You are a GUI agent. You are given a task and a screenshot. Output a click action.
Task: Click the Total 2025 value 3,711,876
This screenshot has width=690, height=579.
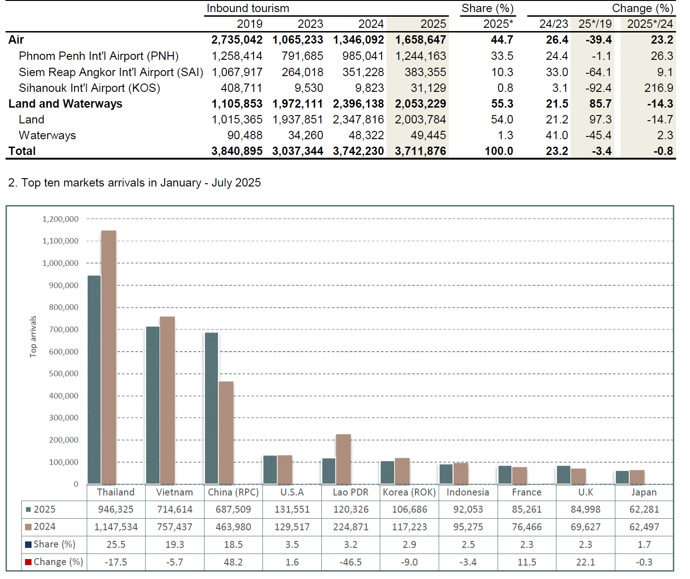tap(420, 151)
